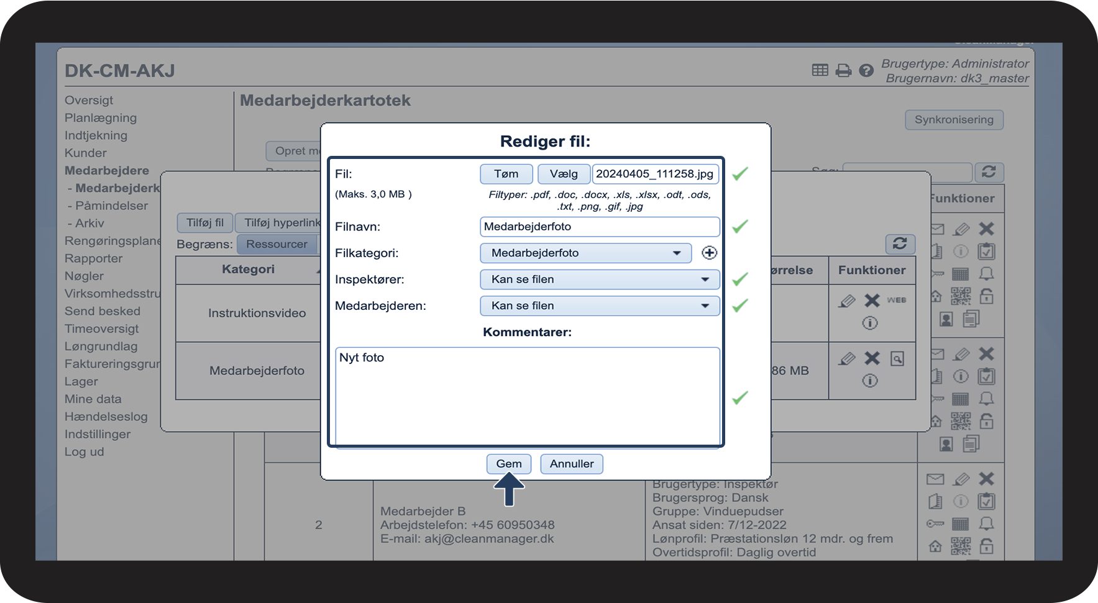
Task: Expand the Inspektører permission dropdown
Action: click(600, 279)
